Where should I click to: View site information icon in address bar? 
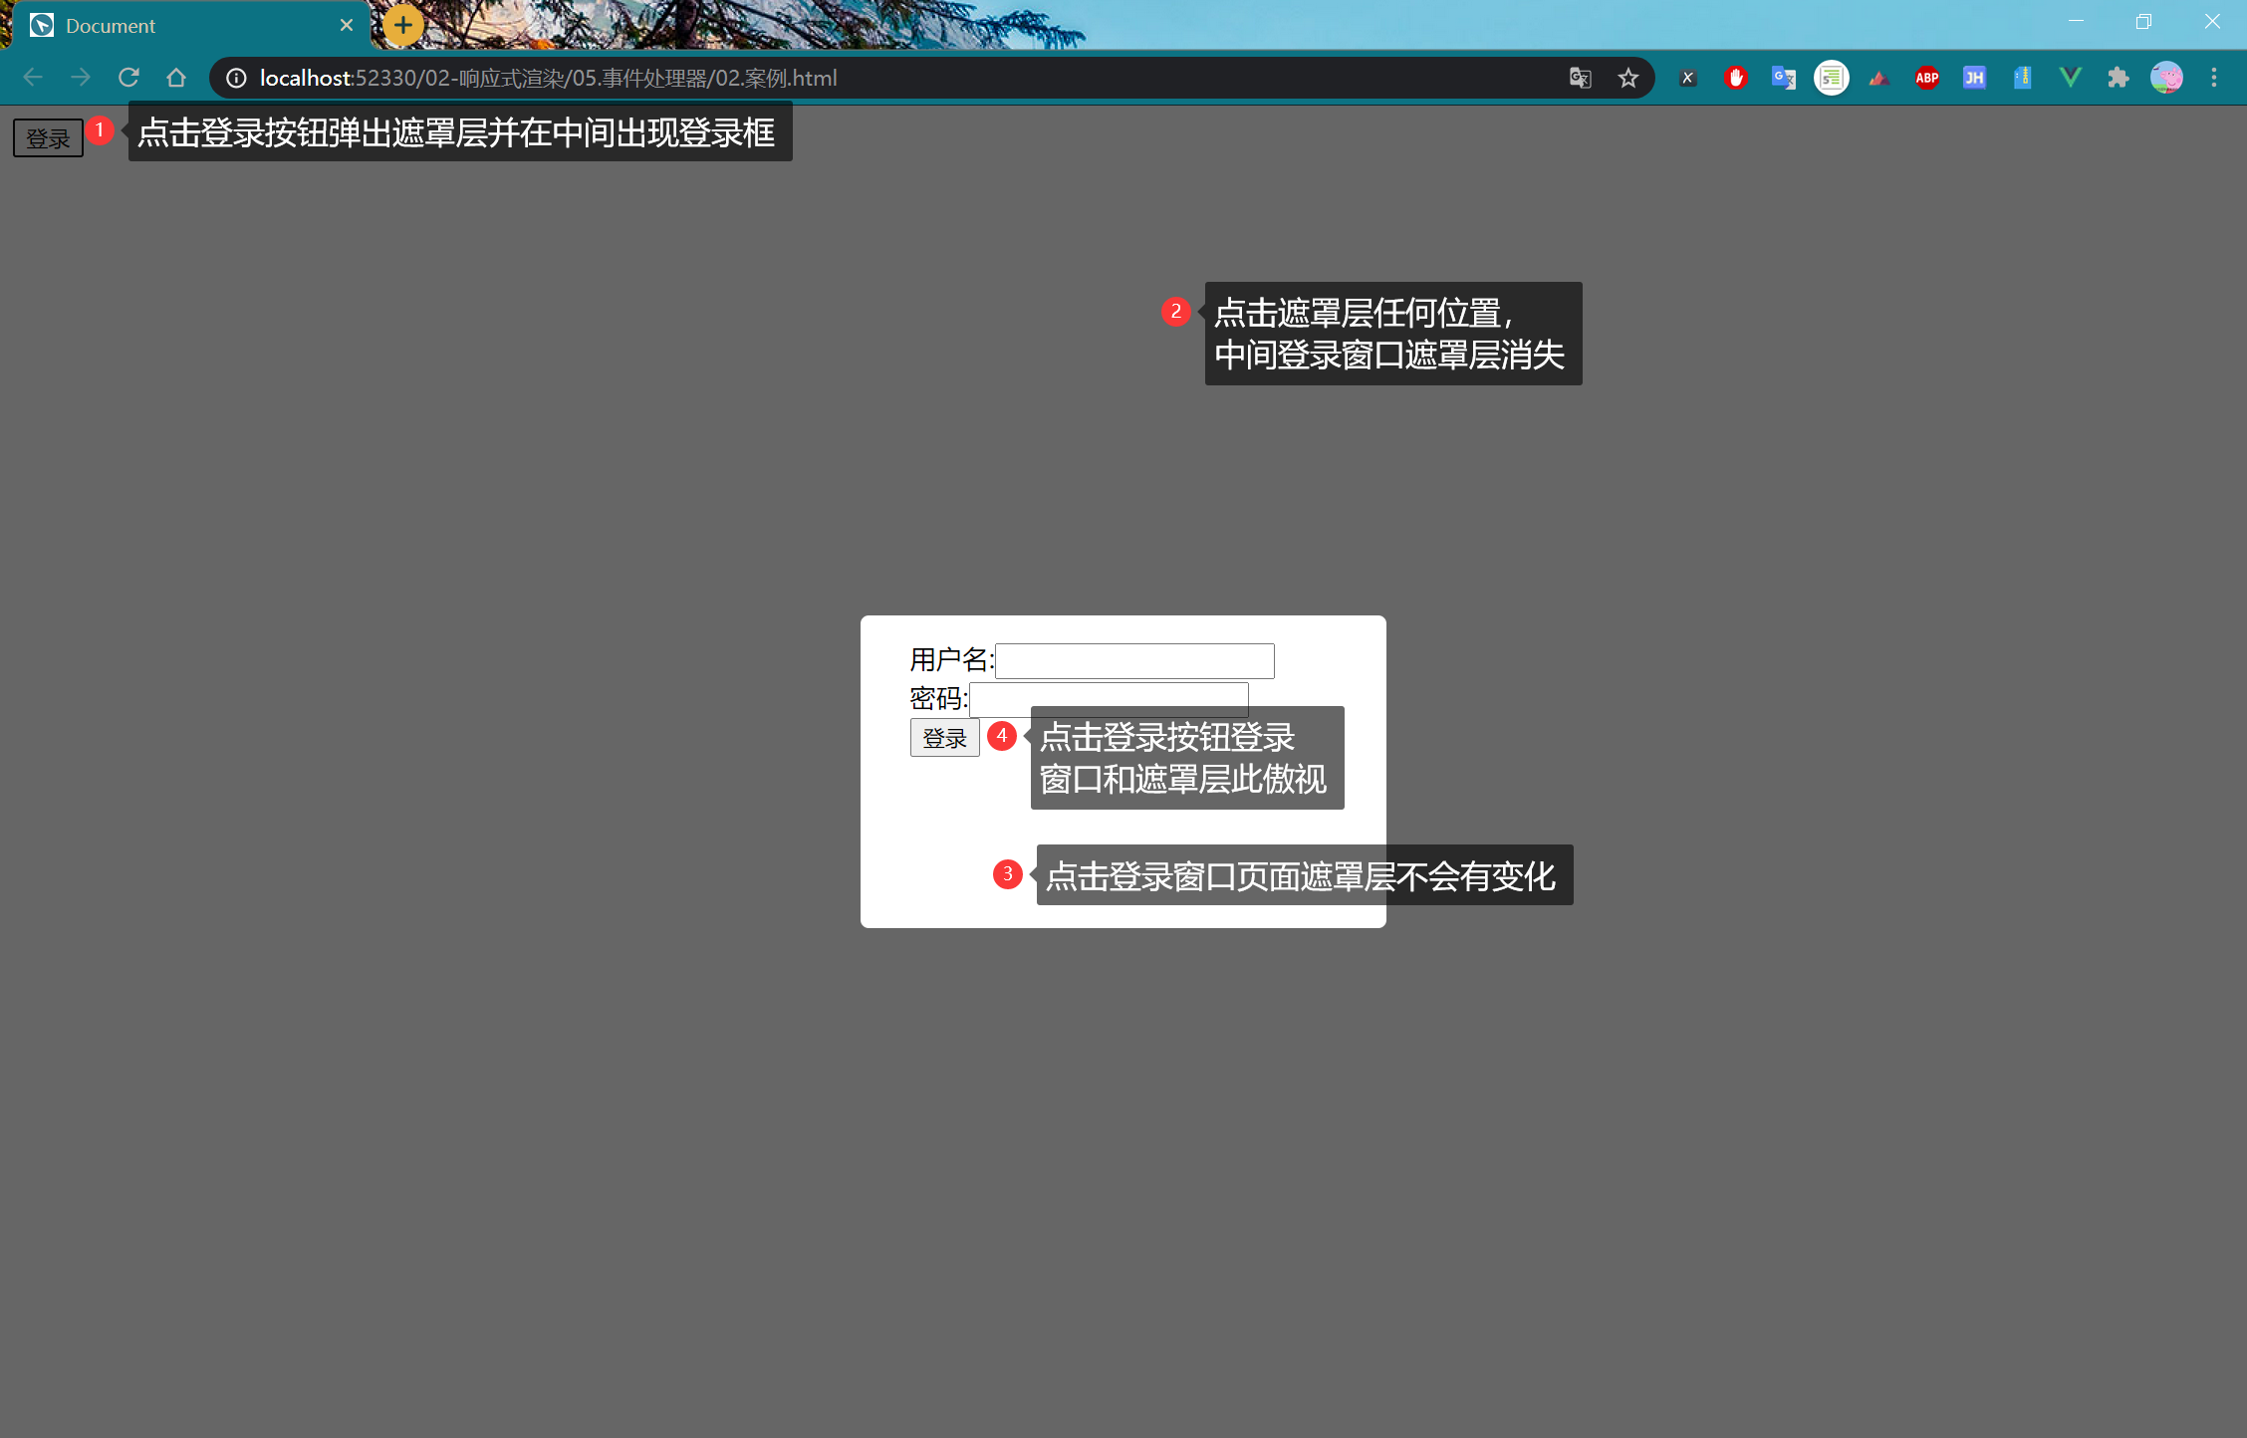(236, 78)
